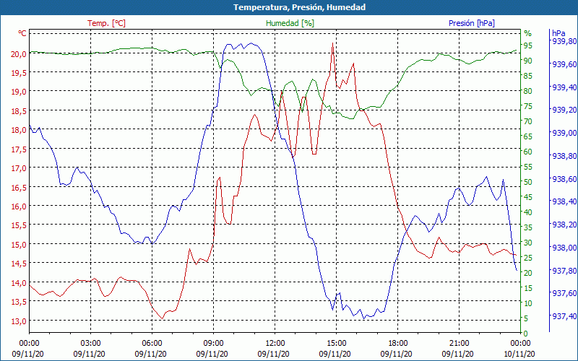Click the '939,40' pressure axis value
This screenshot has height=361, width=578.
tap(565, 87)
